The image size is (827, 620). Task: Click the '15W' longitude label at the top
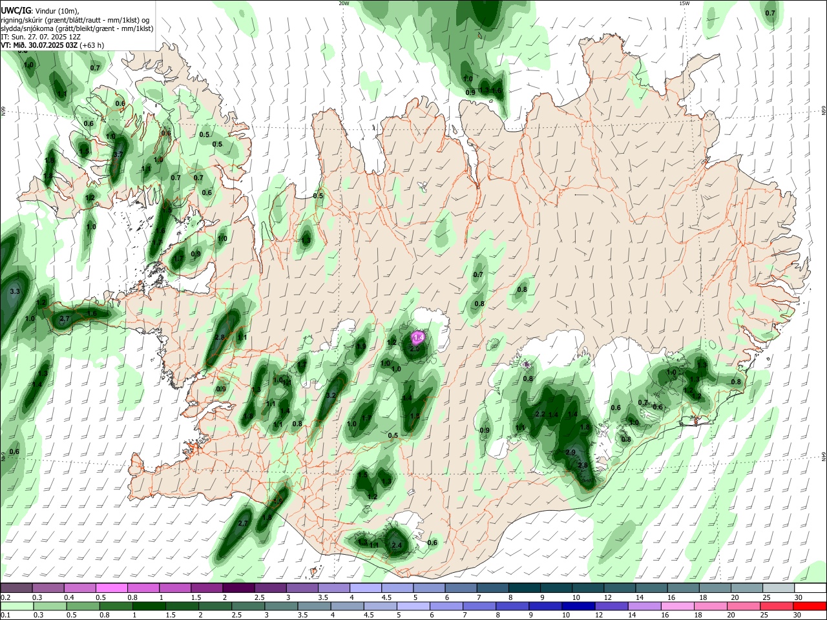click(684, 3)
